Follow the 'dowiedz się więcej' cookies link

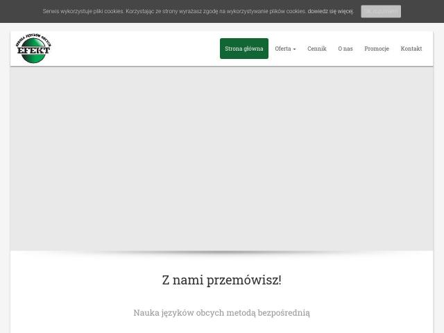tap(330, 11)
